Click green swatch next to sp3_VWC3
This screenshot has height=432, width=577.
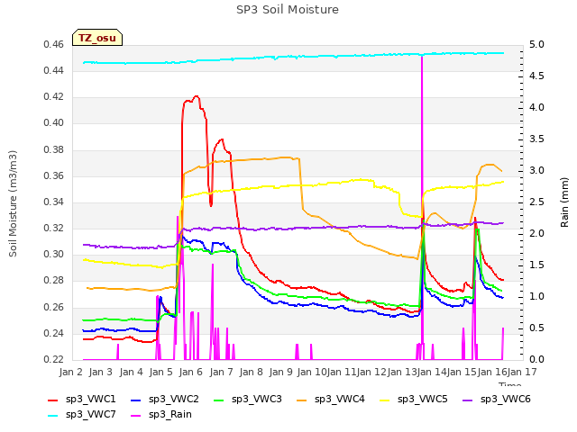tap(219, 400)
